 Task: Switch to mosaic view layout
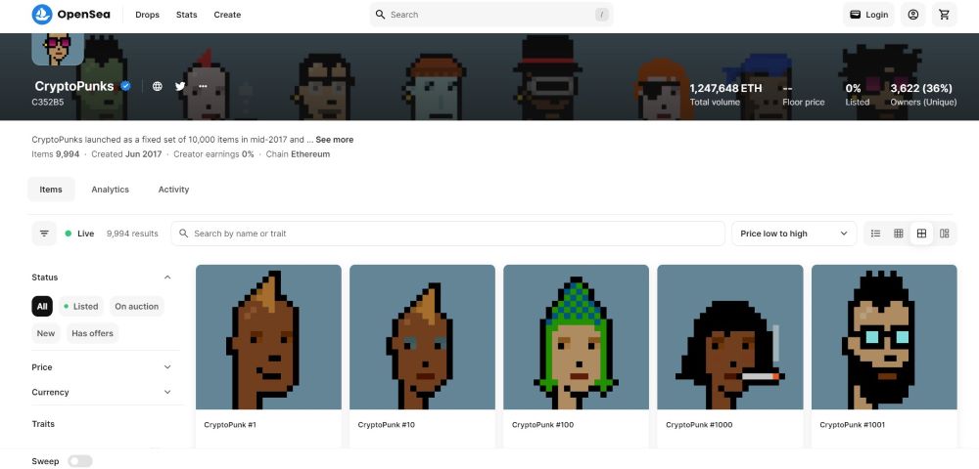[944, 234]
